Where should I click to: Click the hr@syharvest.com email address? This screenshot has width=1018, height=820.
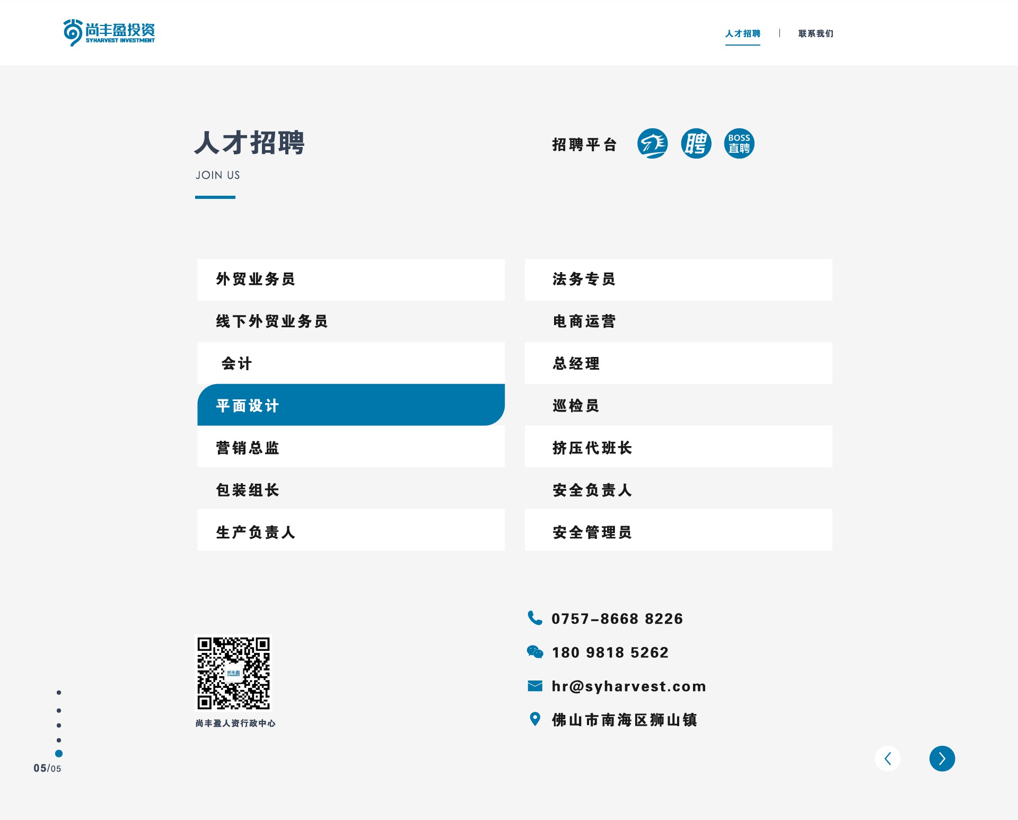[629, 686]
